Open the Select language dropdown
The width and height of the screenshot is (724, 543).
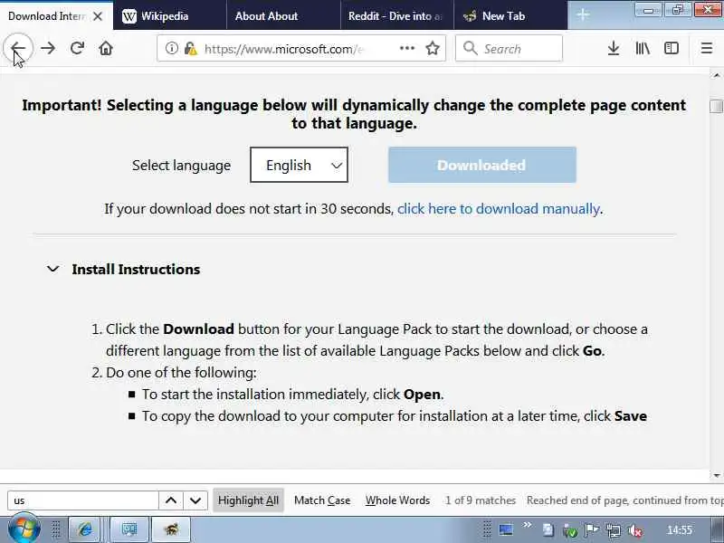[299, 165]
